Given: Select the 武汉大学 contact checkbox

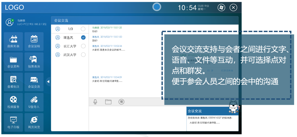Looking at the screenshot, I should 83,55.
